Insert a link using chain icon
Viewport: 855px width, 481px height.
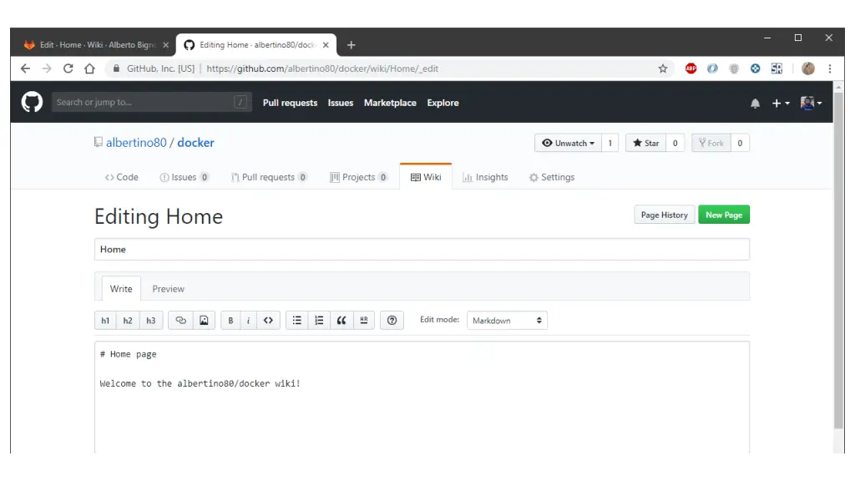tap(180, 320)
